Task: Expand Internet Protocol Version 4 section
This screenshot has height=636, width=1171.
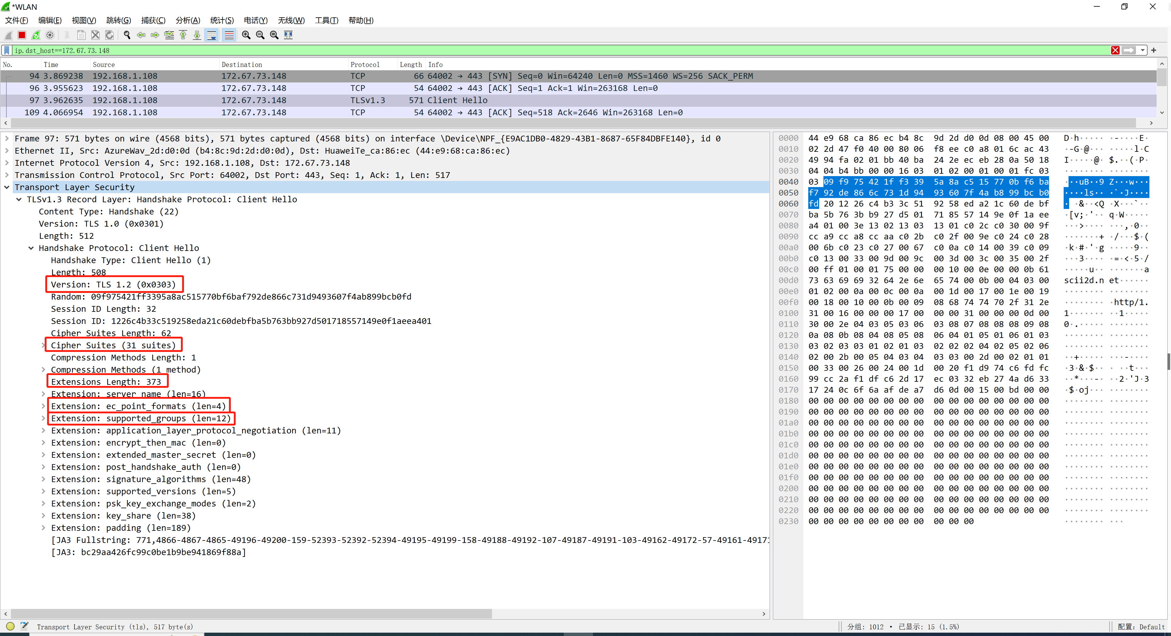Action: [7, 163]
